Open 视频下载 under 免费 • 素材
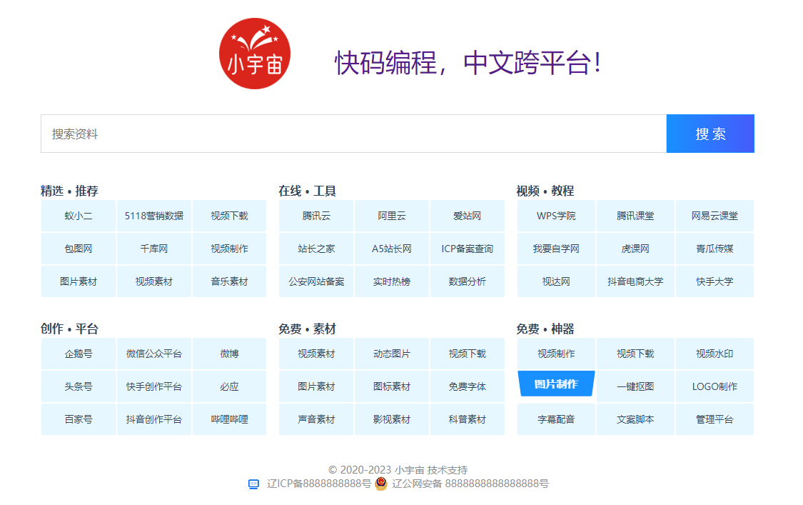This screenshot has height=505, width=803. (x=468, y=354)
